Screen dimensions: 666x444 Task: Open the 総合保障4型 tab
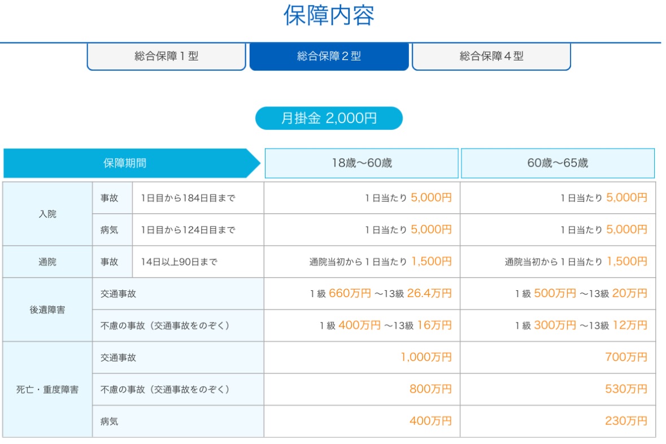491,56
